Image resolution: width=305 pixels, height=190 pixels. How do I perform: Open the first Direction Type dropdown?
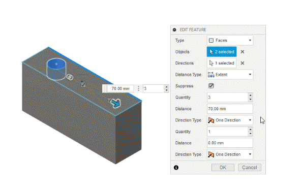(x=230, y=120)
